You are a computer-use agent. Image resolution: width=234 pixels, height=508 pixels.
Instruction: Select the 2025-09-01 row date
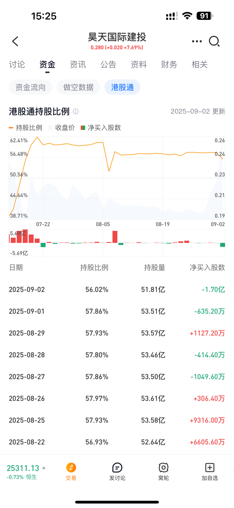(x=27, y=311)
